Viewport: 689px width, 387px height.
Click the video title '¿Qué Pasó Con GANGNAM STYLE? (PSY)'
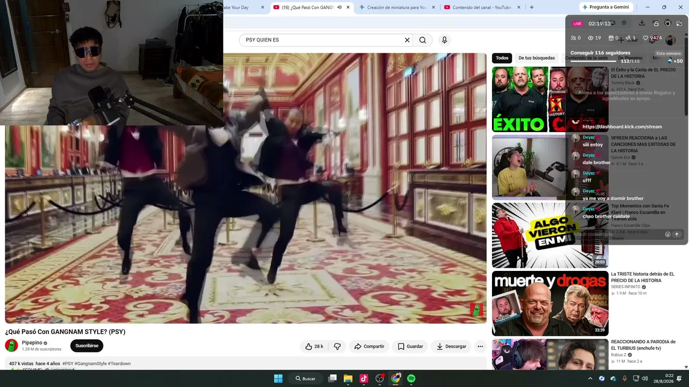[65, 332]
